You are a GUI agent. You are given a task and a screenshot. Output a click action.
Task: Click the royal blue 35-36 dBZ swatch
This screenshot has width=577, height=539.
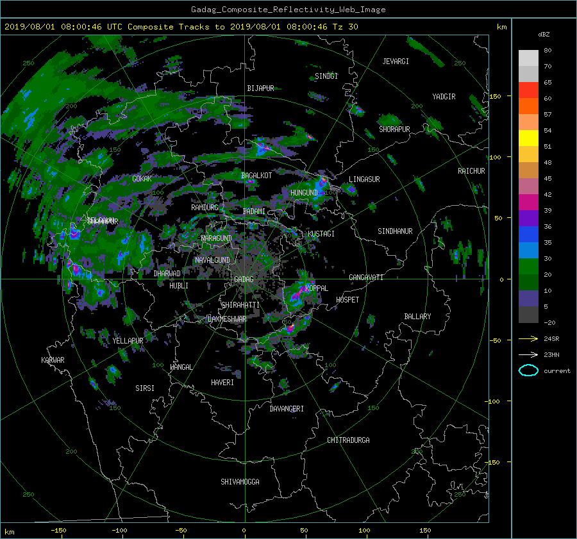tap(528, 235)
